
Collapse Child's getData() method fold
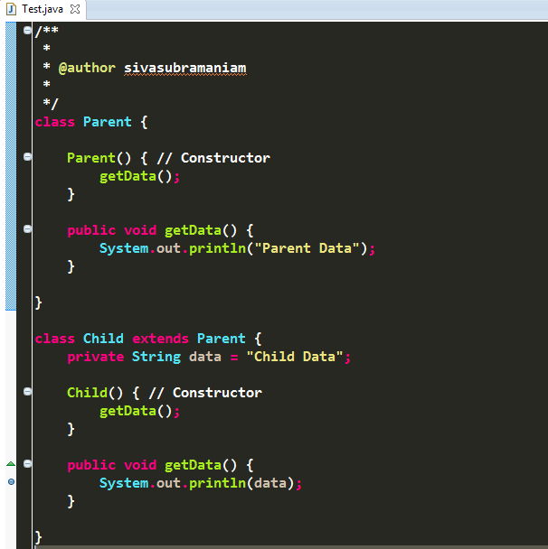tap(27, 464)
